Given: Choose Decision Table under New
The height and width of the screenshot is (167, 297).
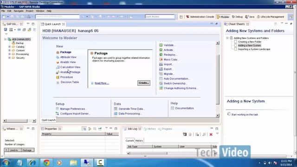Looking at the screenshot, I should click(x=70, y=82).
